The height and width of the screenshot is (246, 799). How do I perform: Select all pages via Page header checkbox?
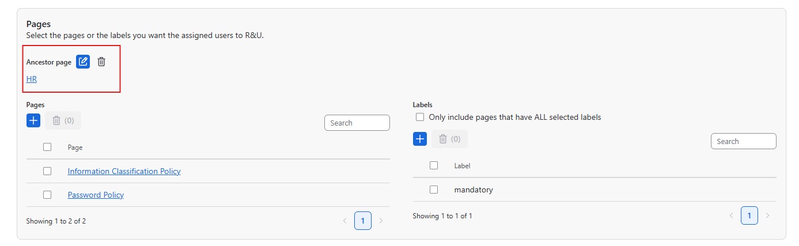pos(47,147)
